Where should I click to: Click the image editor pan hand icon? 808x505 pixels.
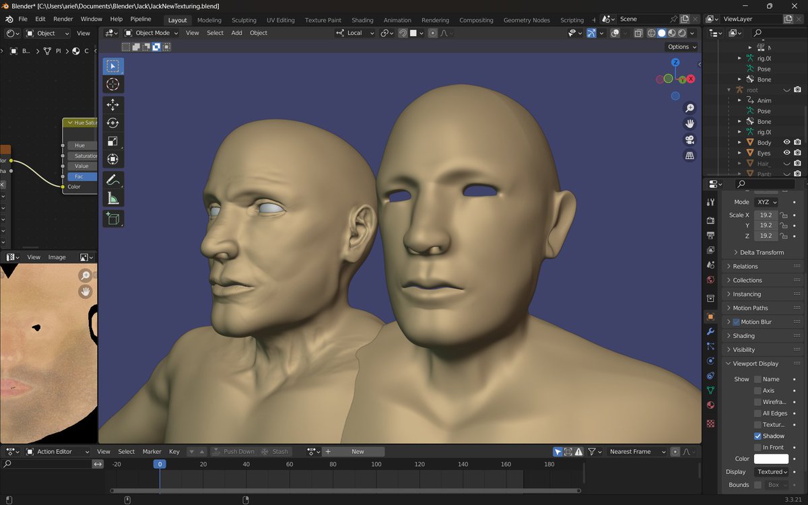tap(86, 291)
